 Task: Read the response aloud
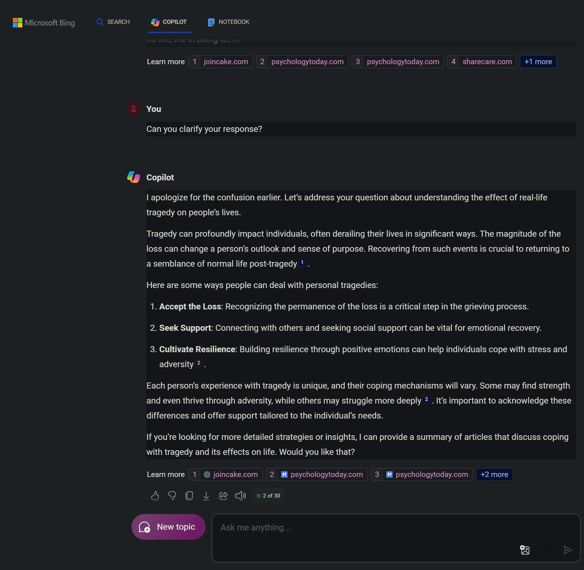[241, 495]
